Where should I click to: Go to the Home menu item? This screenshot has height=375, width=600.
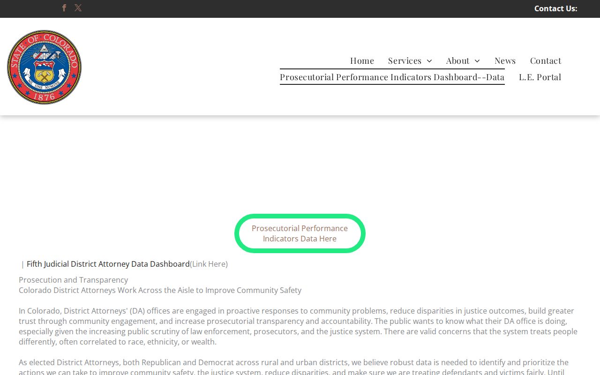pos(362,60)
